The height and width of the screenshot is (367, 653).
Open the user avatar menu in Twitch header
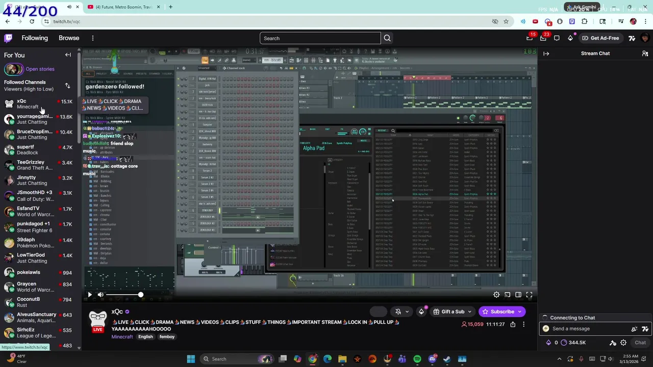(x=645, y=38)
